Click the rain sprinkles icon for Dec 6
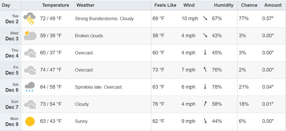286x131 pixels. (x=30, y=87)
